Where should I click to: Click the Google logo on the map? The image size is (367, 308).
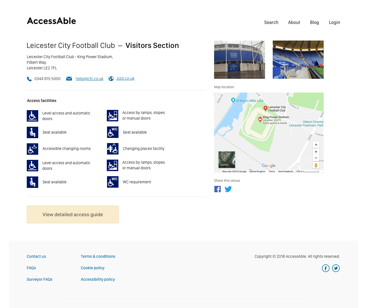click(269, 166)
